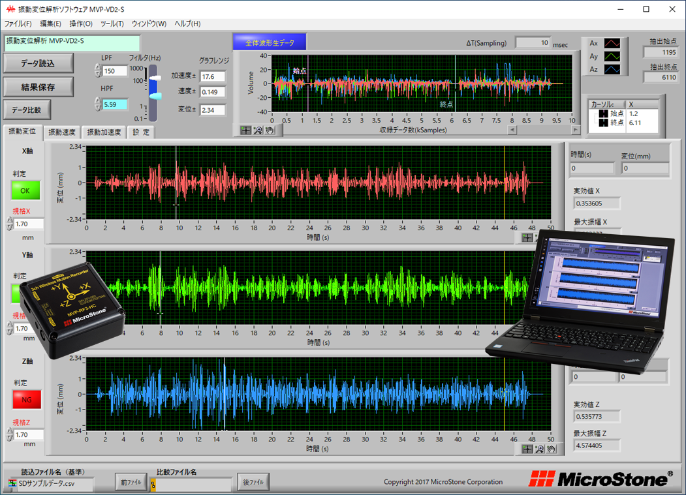The image size is (686, 495).
Task: Click the overview graph scrollbar right arrow
Action: point(576,130)
